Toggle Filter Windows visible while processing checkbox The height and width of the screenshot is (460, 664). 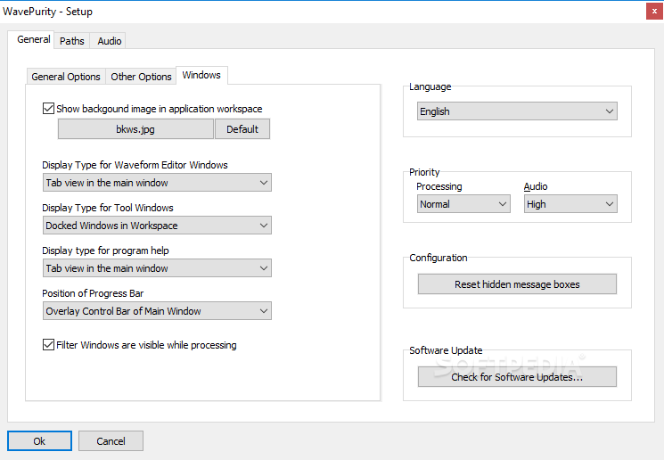(x=48, y=345)
